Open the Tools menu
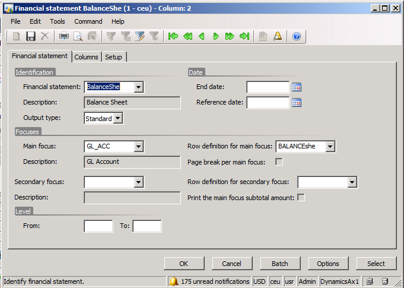This screenshot has height=288, width=404. tap(57, 21)
